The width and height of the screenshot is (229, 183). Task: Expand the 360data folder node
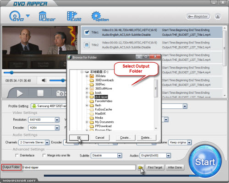click(x=87, y=76)
